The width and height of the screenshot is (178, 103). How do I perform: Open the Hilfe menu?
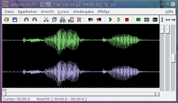(x=169, y=12)
